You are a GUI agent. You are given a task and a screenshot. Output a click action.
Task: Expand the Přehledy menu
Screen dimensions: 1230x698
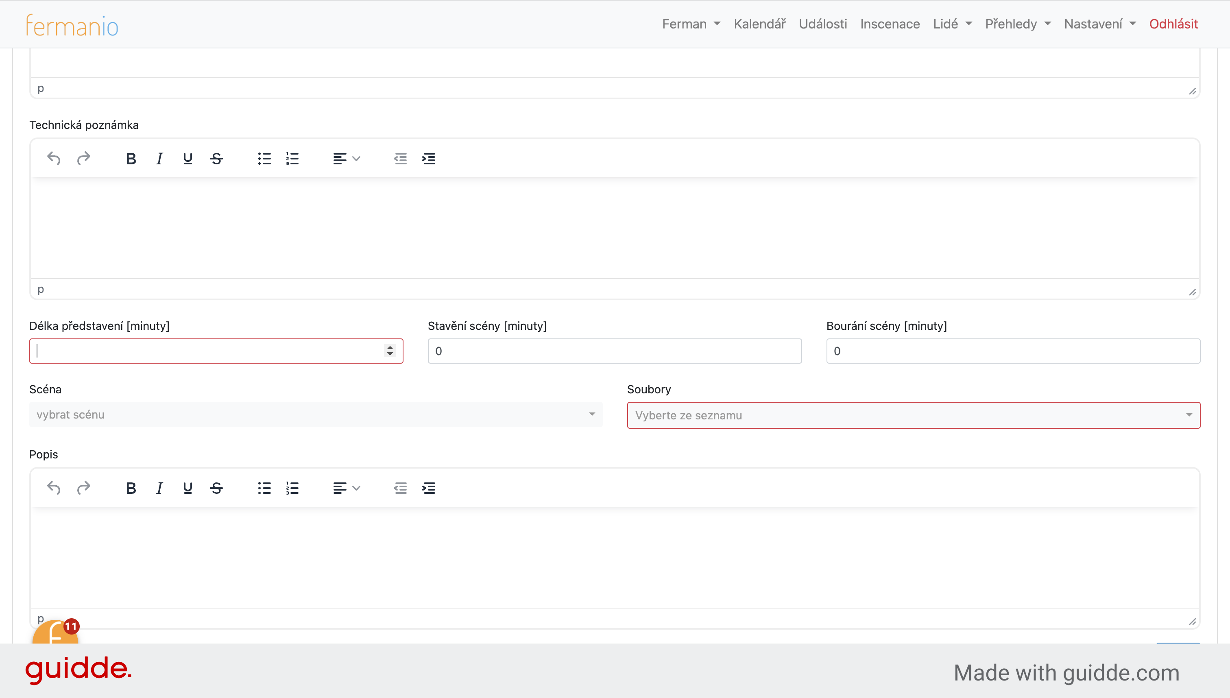(x=1018, y=24)
